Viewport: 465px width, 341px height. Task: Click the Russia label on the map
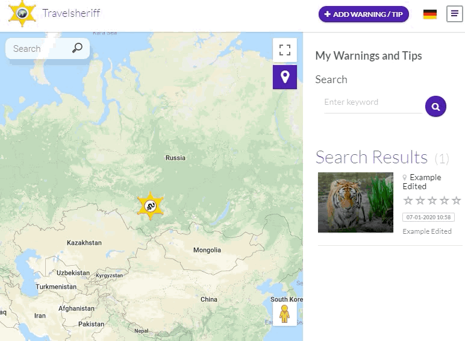(x=175, y=158)
